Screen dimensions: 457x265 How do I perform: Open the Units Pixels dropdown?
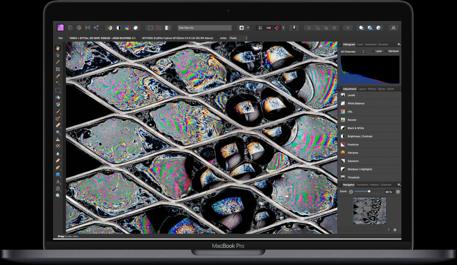click(239, 38)
